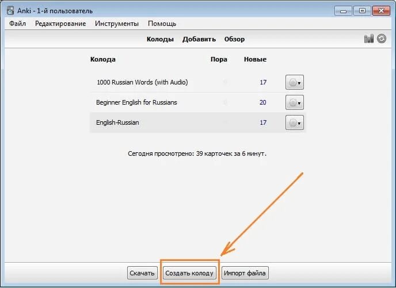Click new count 17 in English-Russian row
This screenshot has height=288, width=396.
[263, 122]
